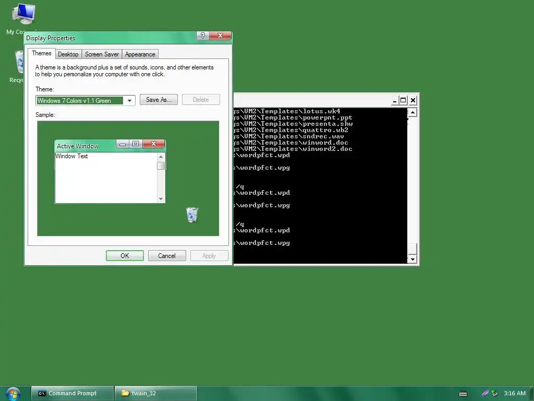Close the Display Properties dialog
The width and height of the screenshot is (534, 401).
point(221,36)
